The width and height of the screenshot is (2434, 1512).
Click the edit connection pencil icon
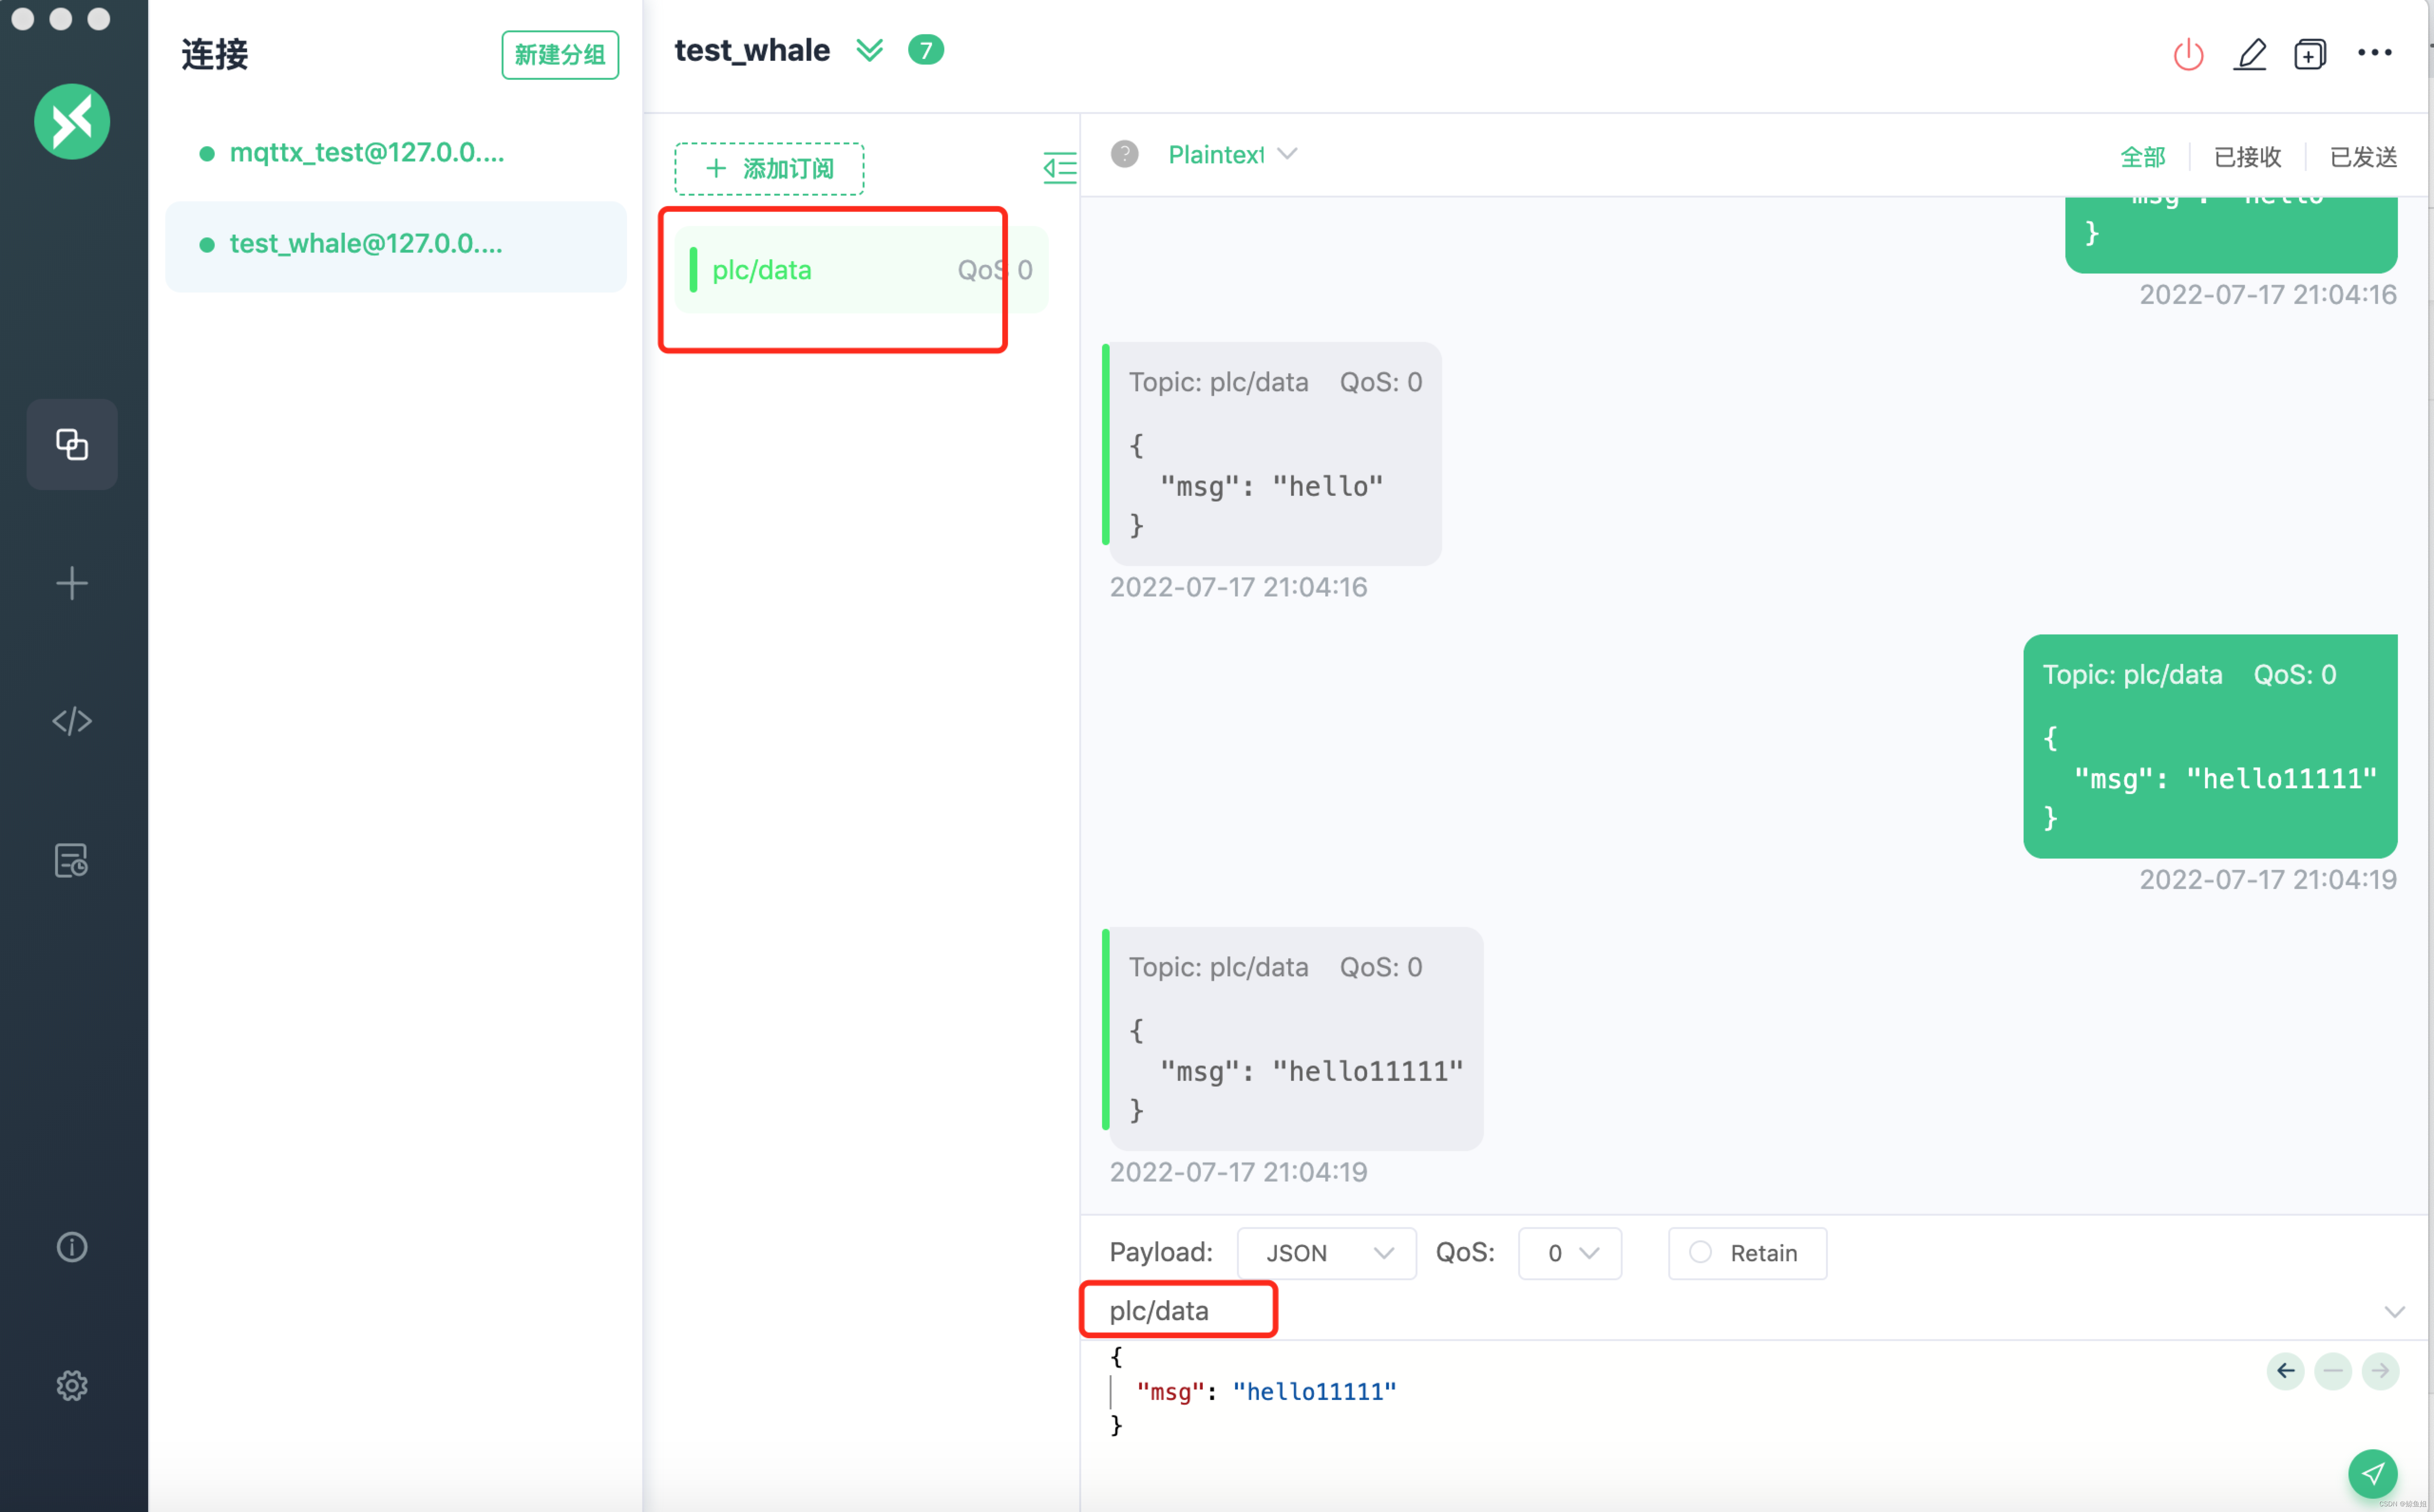[2250, 54]
